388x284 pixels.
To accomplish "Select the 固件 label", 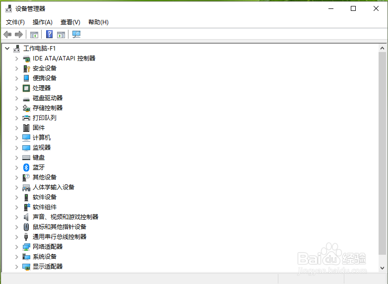I will pos(39,128).
